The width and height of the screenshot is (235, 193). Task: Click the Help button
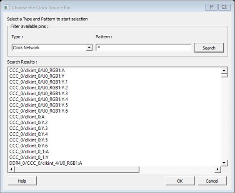[x=22, y=181]
